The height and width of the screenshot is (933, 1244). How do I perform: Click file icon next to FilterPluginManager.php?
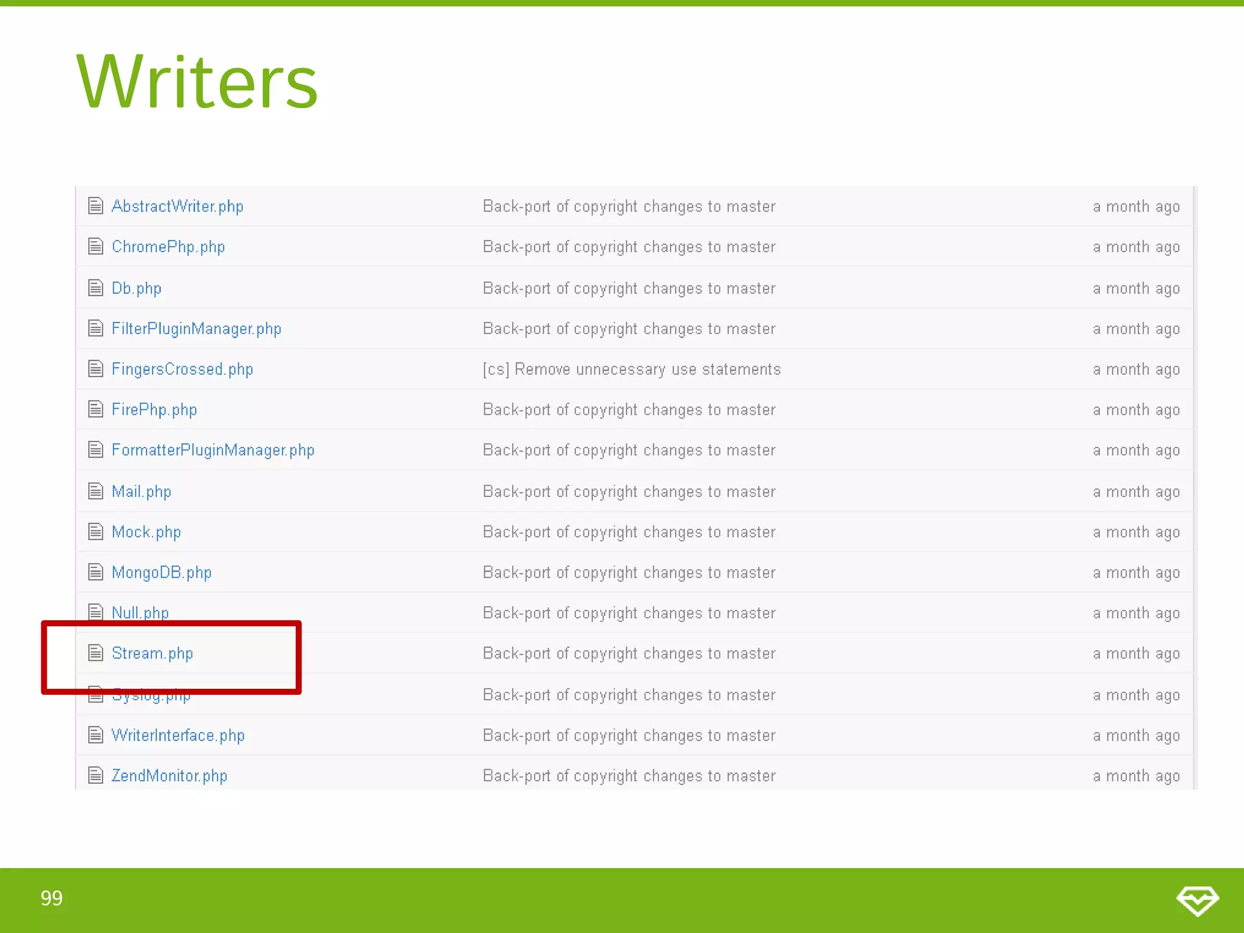coord(95,328)
